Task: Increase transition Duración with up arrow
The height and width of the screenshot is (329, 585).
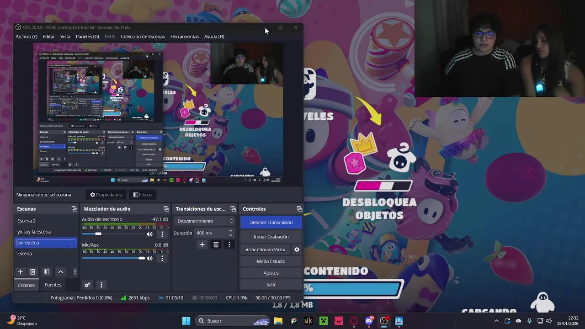Action: click(x=230, y=231)
